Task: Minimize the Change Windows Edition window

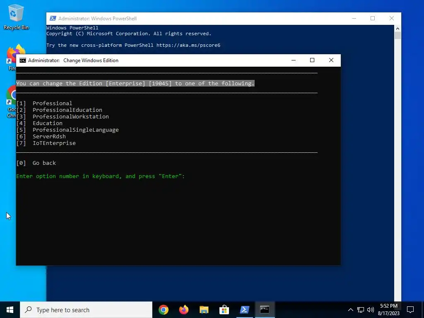Action: coord(294,60)
